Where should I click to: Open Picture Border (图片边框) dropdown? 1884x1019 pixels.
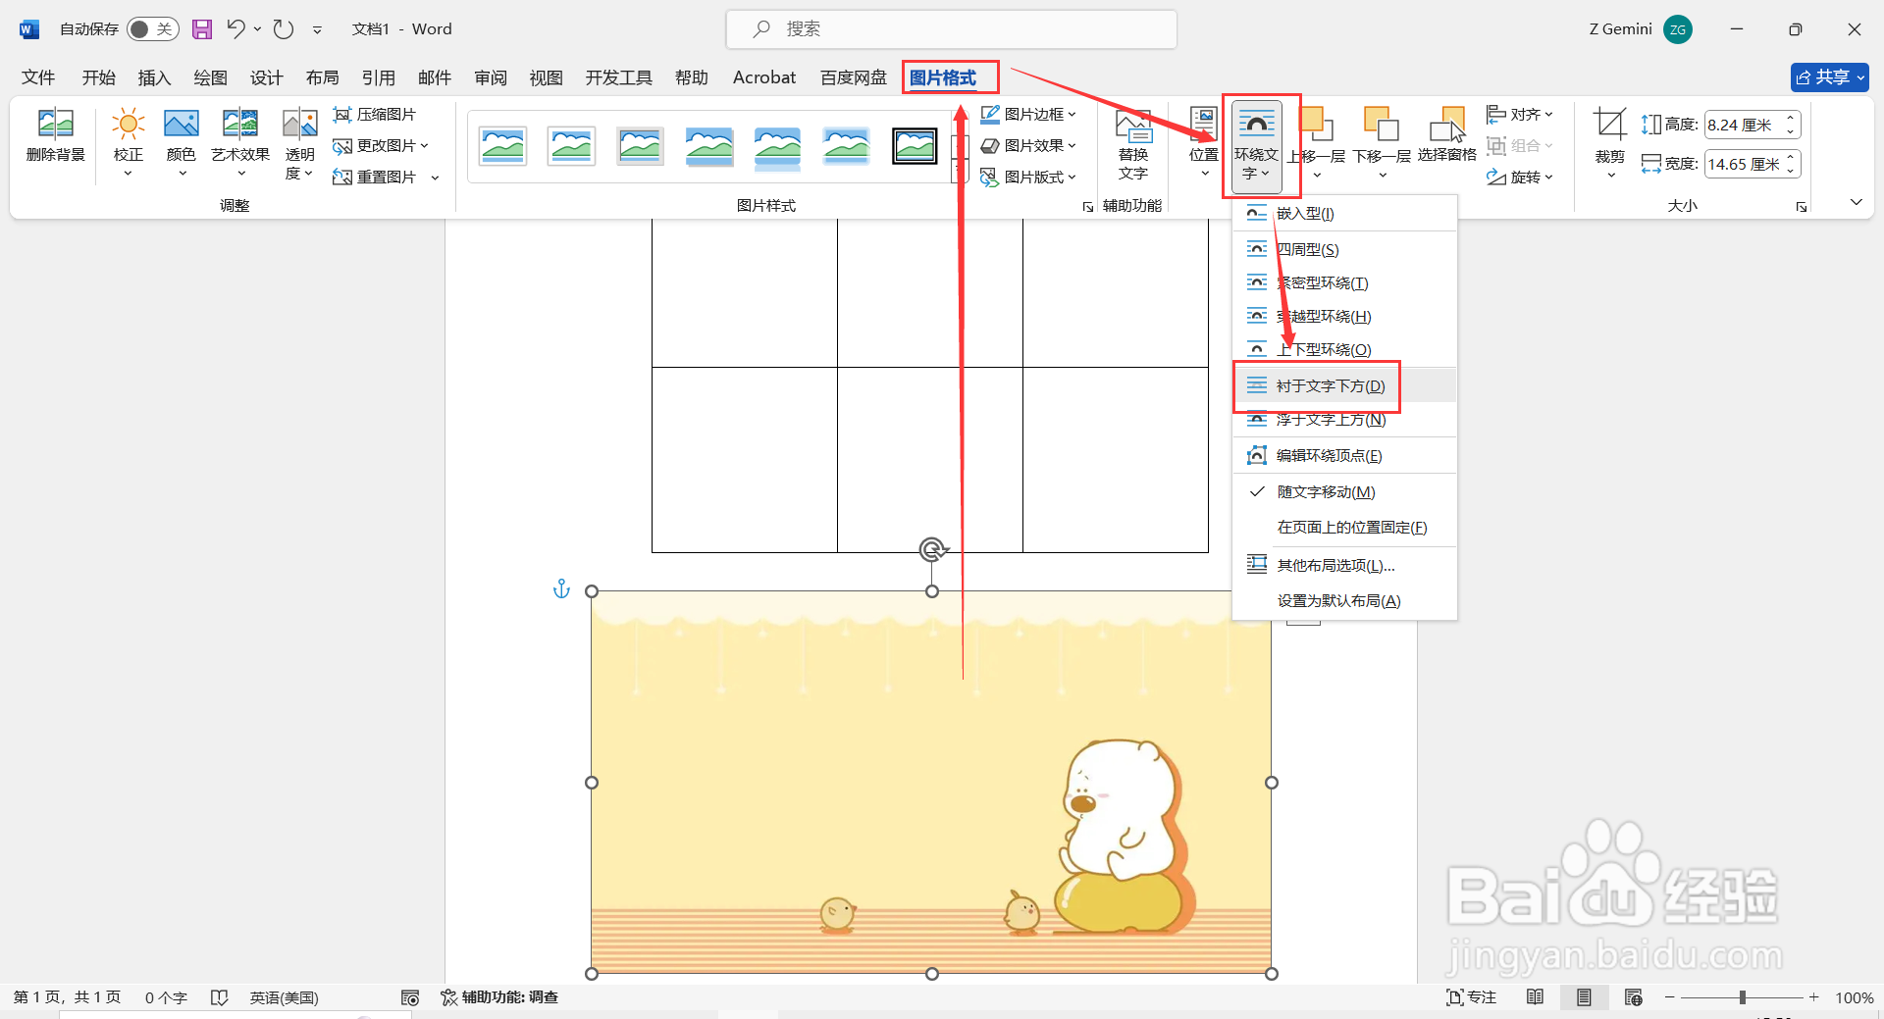point(1028,115)
